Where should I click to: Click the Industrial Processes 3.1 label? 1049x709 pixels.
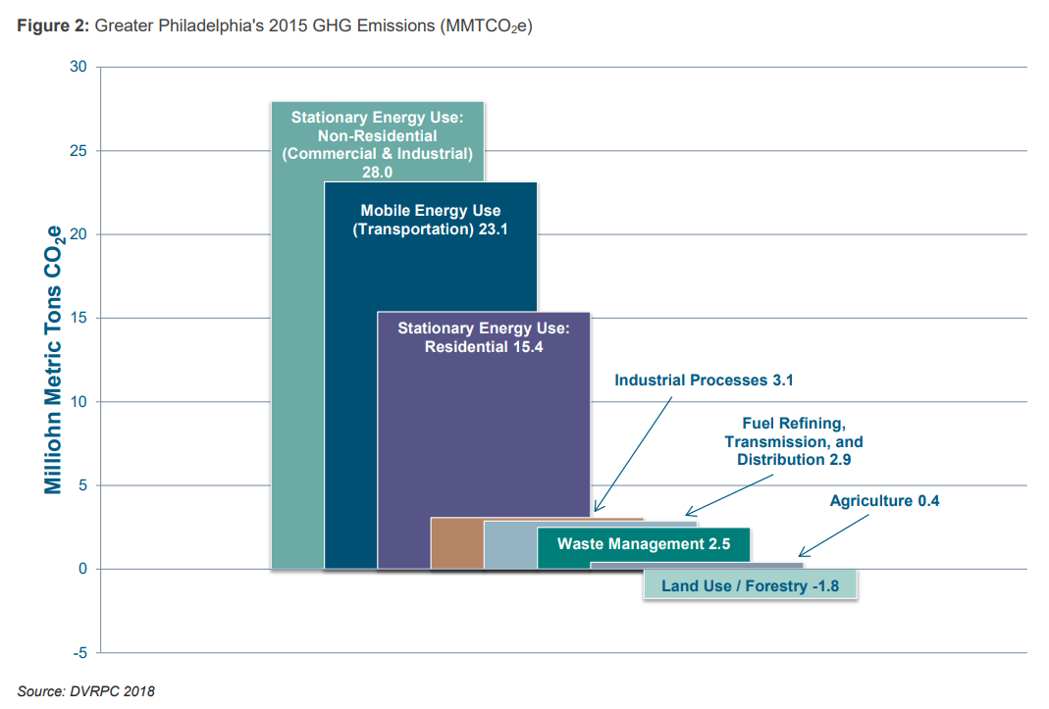click(x=704, y=380)
